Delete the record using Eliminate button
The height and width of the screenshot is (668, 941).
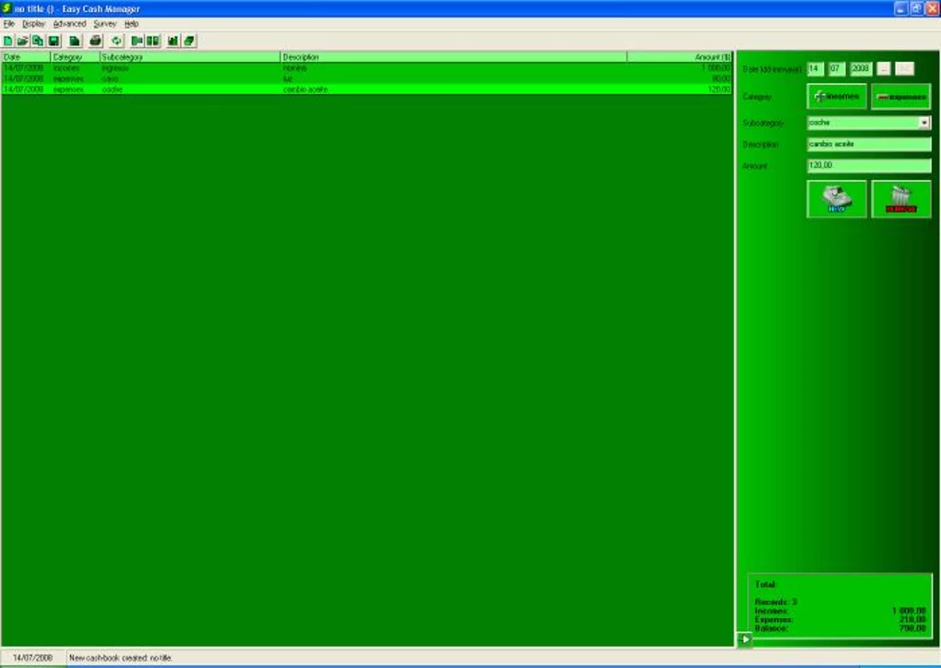point(900,198)
